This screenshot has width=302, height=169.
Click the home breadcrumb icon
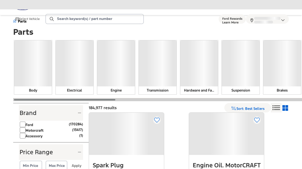(15, 21)
